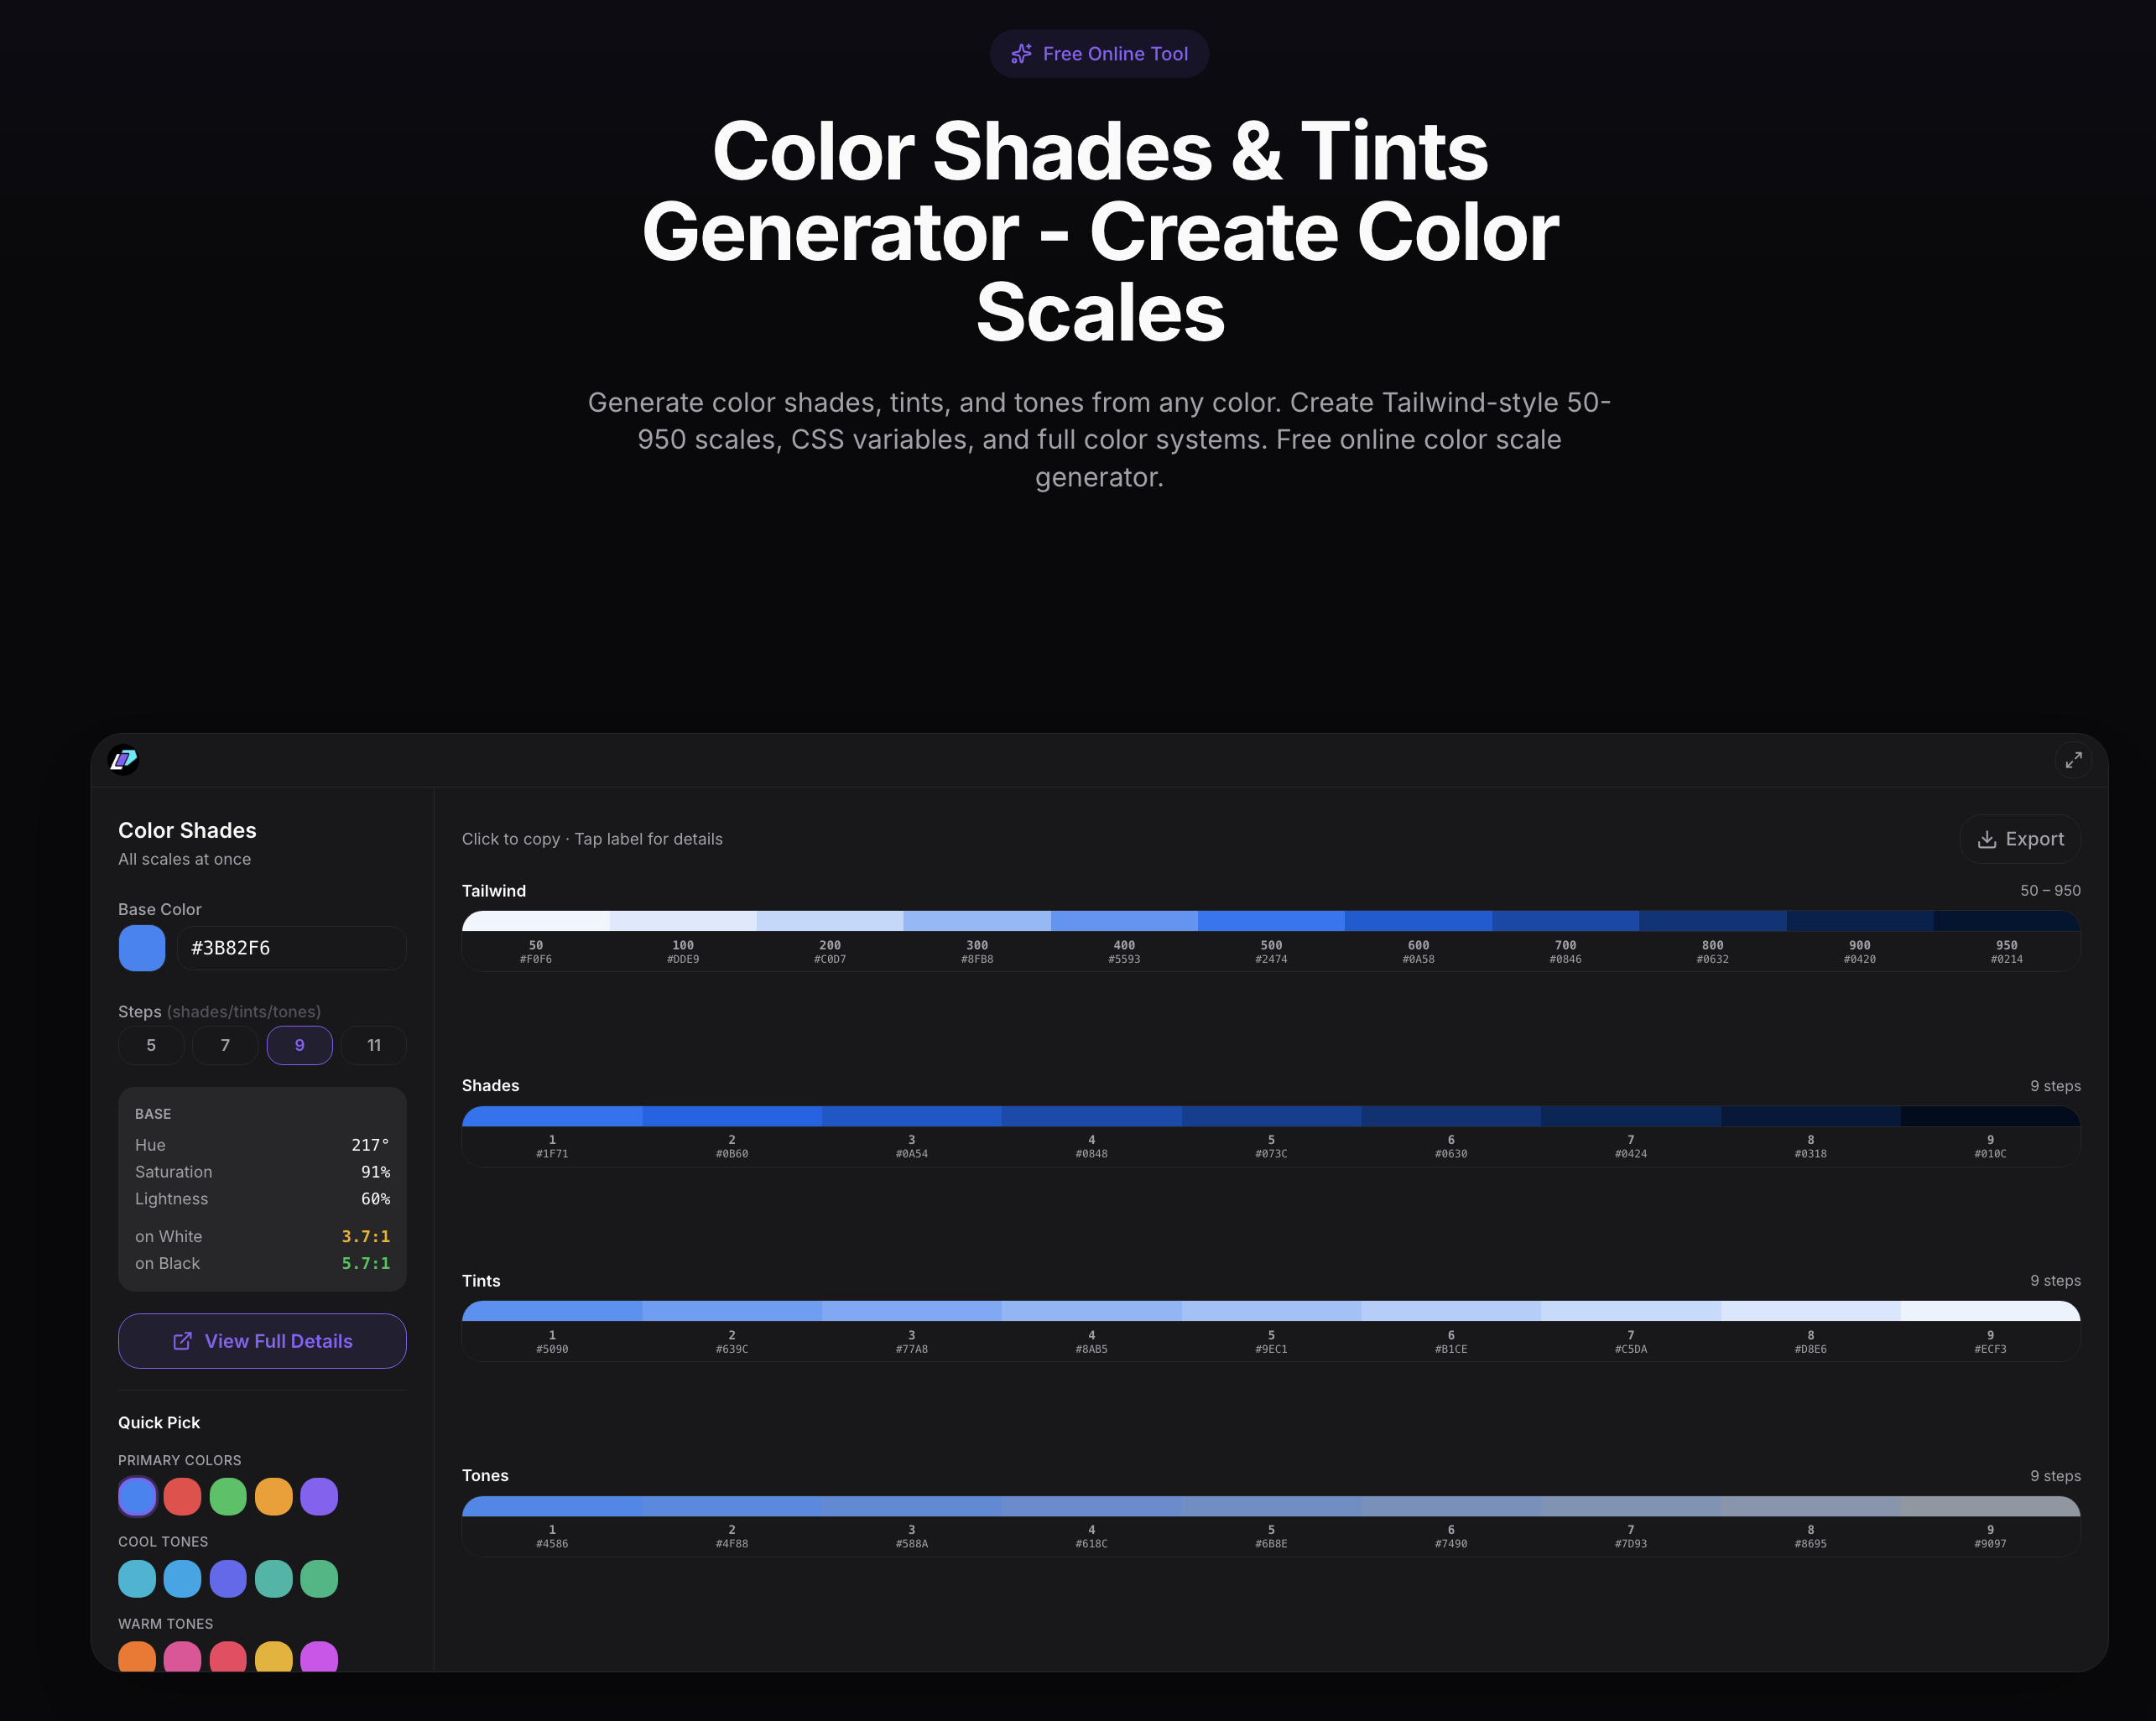Image resolution: width=2156 pixels, height=1721 pixels.
Task: Select the 9 steps option
Action: coord(299,1045)
